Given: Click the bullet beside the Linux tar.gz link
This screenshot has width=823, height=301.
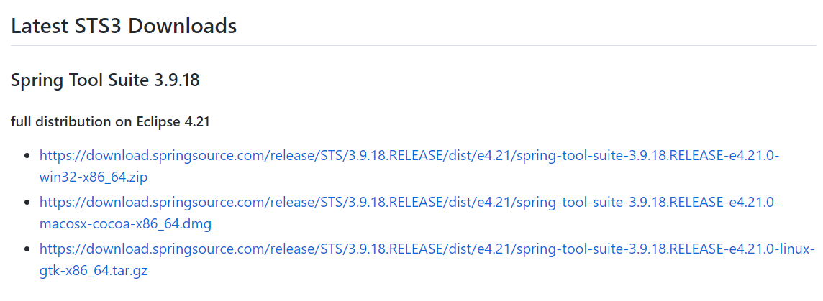Looking at the screenshot, I should pyautogui.click(x=27, y=250).
